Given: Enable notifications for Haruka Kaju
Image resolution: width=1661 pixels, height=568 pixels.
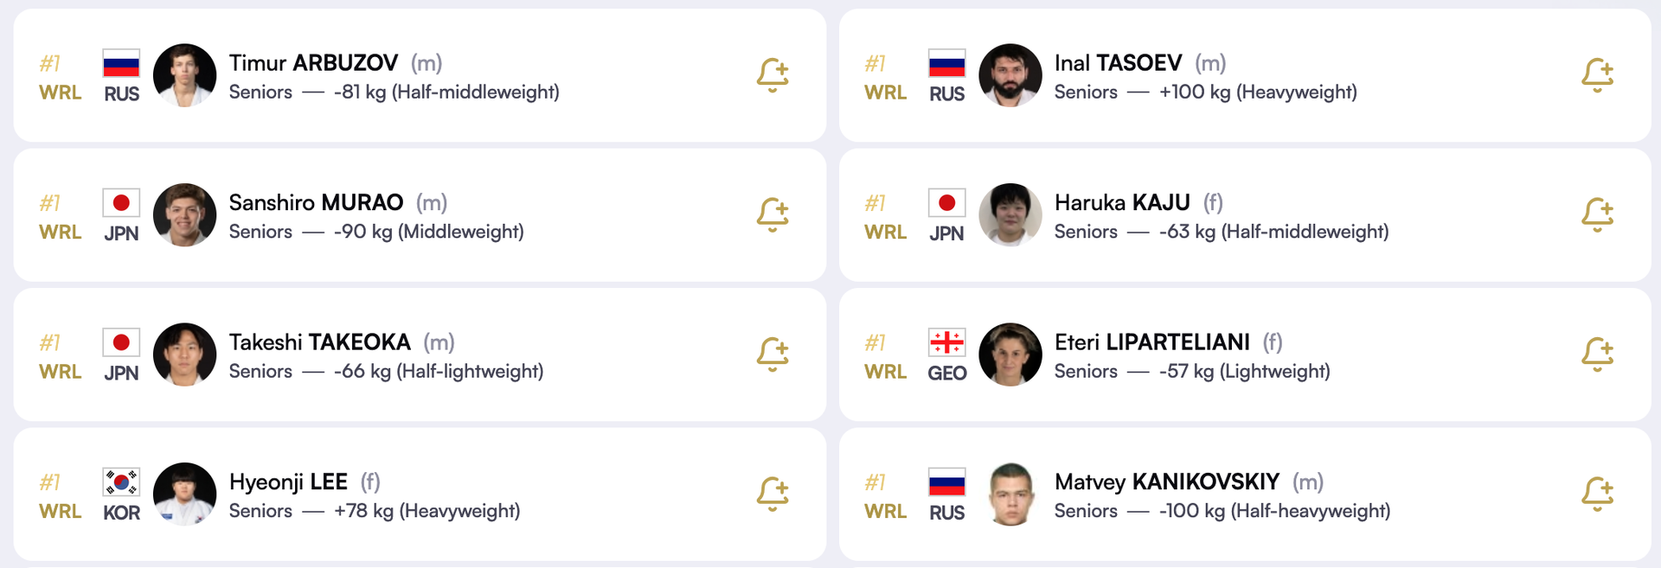Looking at the screenshot, I should click(1597, 214).
